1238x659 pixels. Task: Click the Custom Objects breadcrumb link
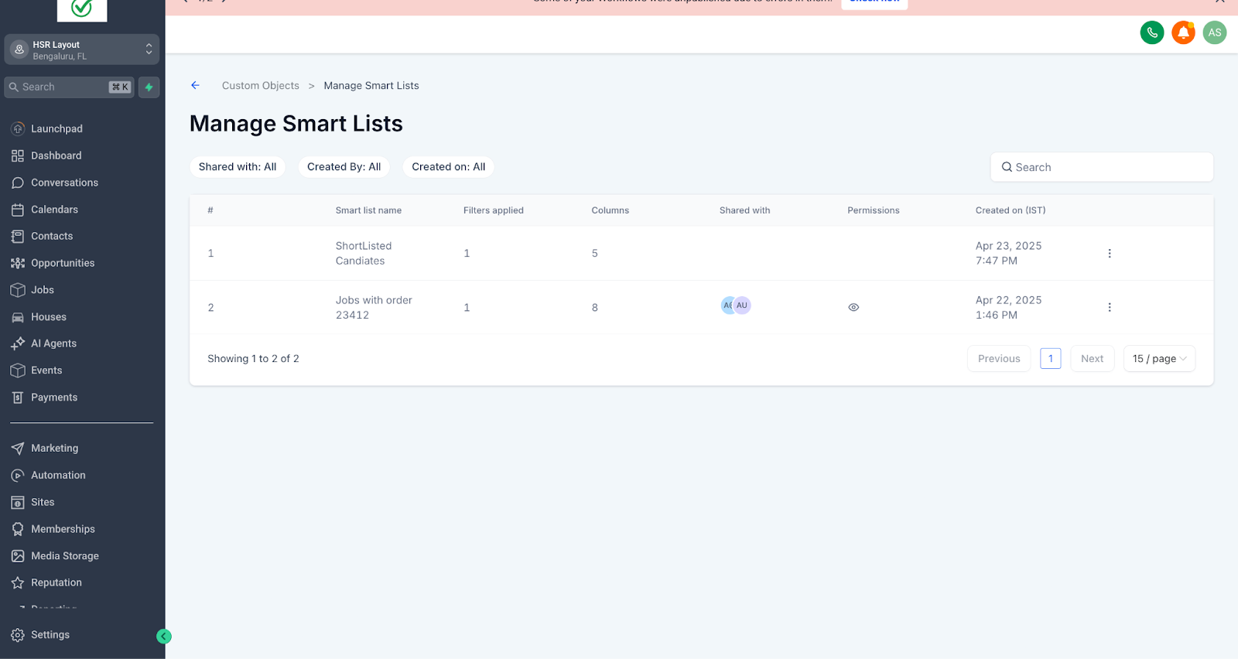[x=260, y=86]
